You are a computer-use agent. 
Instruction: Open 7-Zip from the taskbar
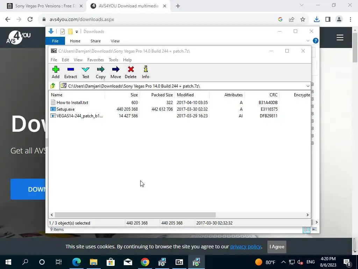pos(179,262)
